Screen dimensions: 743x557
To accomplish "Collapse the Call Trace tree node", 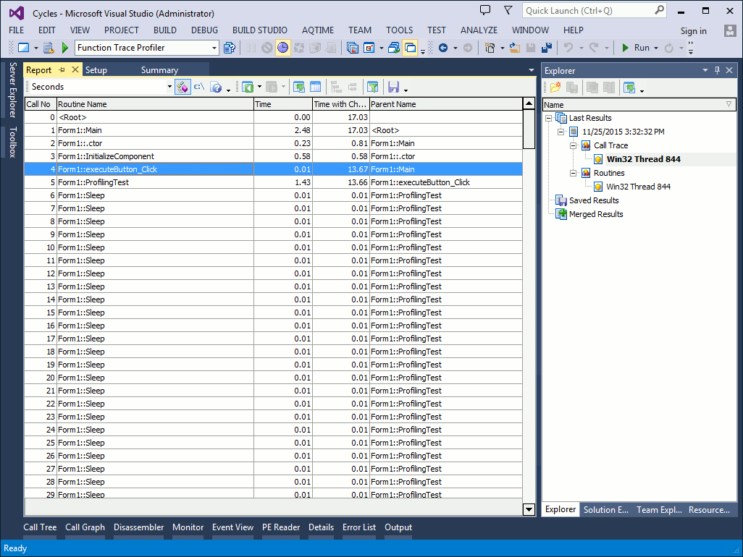I will tap(574, 145).
